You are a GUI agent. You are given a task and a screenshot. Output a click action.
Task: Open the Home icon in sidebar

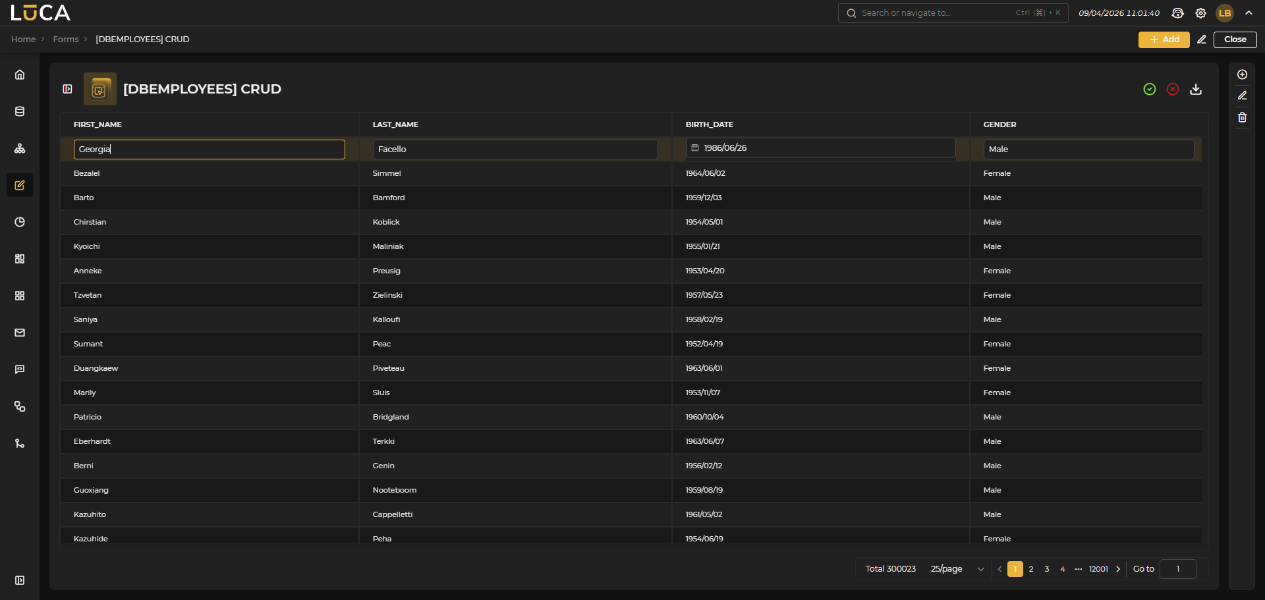(x=20, y=74)
